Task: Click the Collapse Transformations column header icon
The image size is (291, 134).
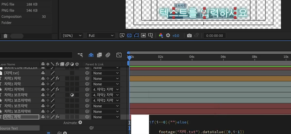Action: tap(48, 64)
